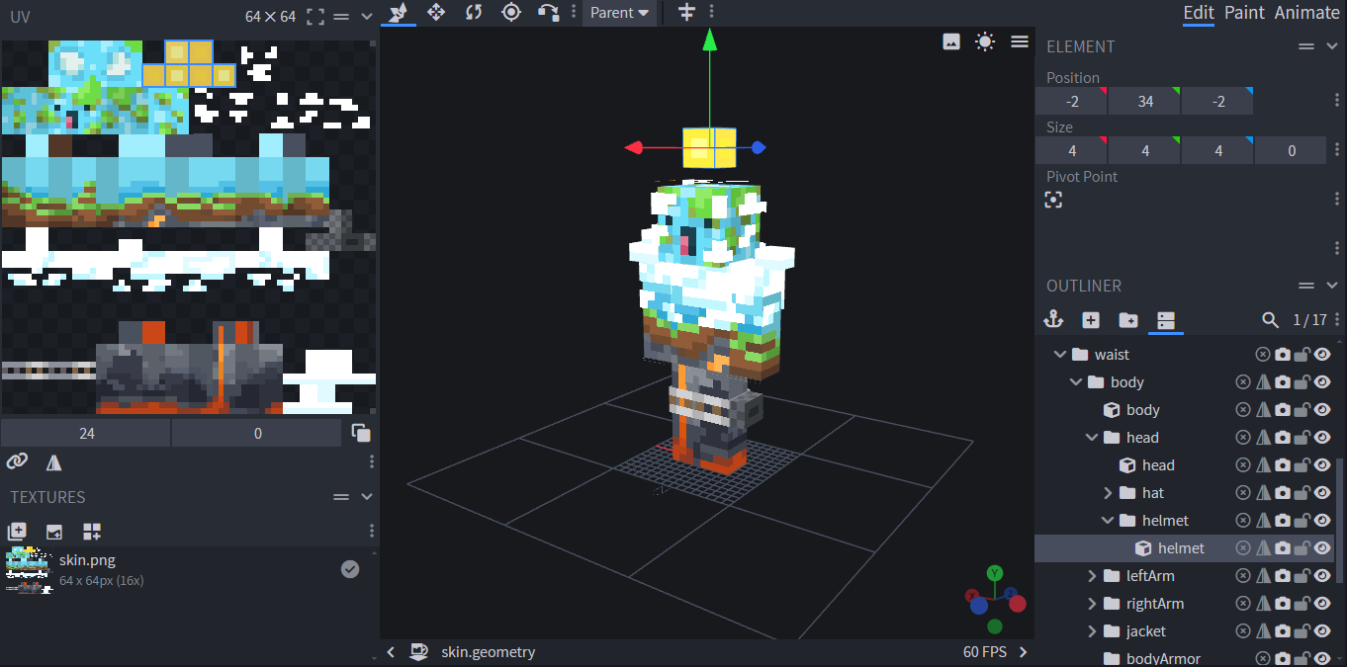Click the anchor icon in Outliner toolbar
Image resolution: width=1347 pixels, height=667 pixels.
1053,320
